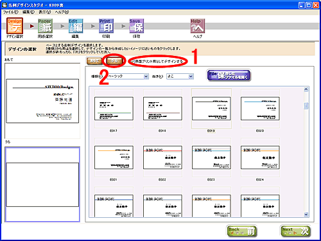Click the おもて (front side) brown button
The image size is (321, 241).
tap(94, 61)
